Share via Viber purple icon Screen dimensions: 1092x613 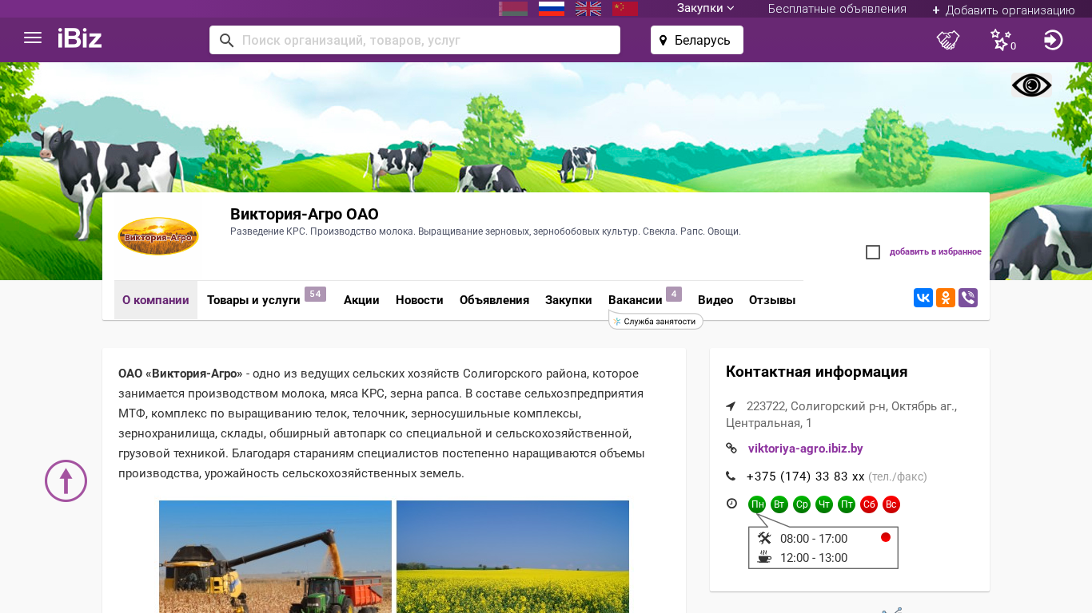[968, 298]
